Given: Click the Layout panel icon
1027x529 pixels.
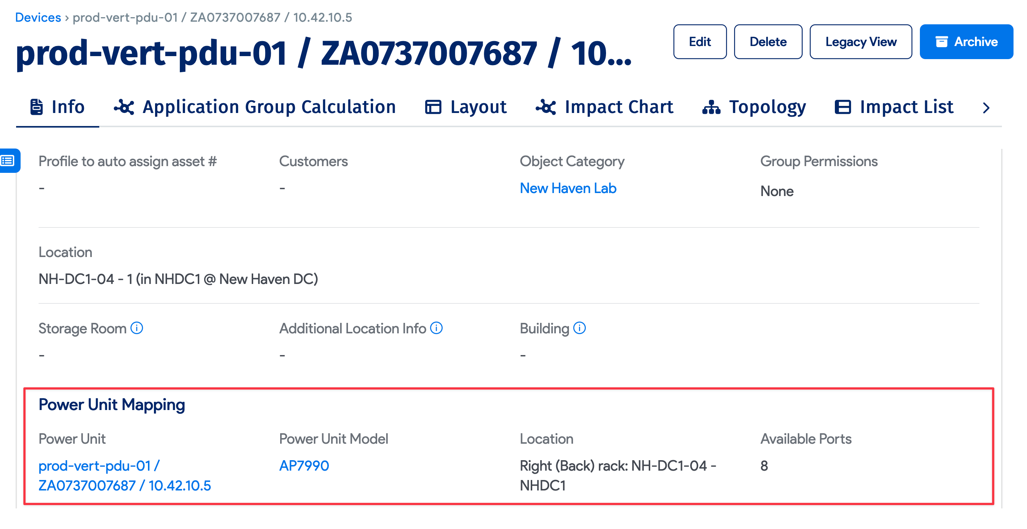Looking at the screenshot, I should click(x=433, y=106).
